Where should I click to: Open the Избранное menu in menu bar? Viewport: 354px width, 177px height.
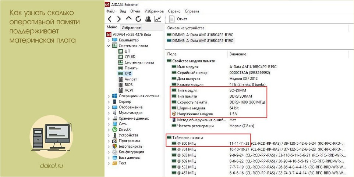click(154, 11)
